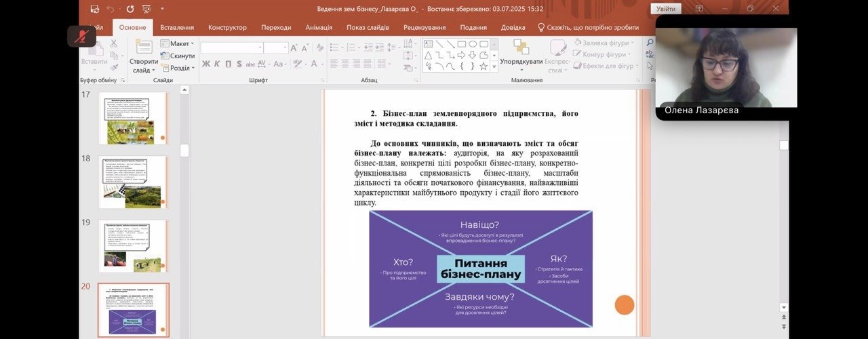Click the Увійти sign-in button
The image size is (868, 339).
click(665, 9)
